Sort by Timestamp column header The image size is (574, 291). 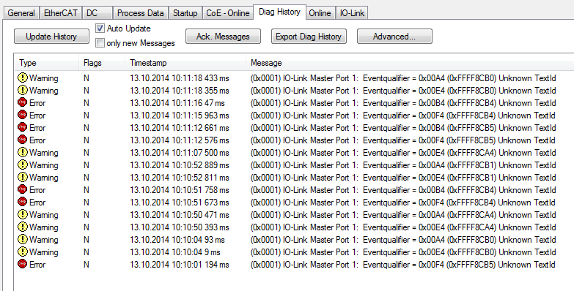[x=185, y=63]
